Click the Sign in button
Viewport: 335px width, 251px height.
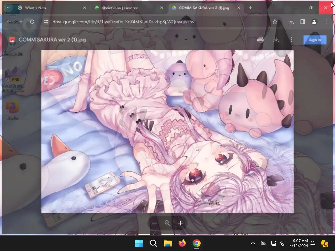(x=315, y=40)
